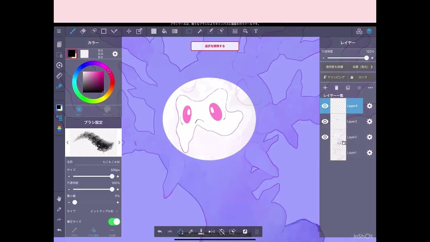This screenshot has height=242, width=430.
Task: Select the selection pen tool
Action: pyautogui.click(x=210, y=31)
